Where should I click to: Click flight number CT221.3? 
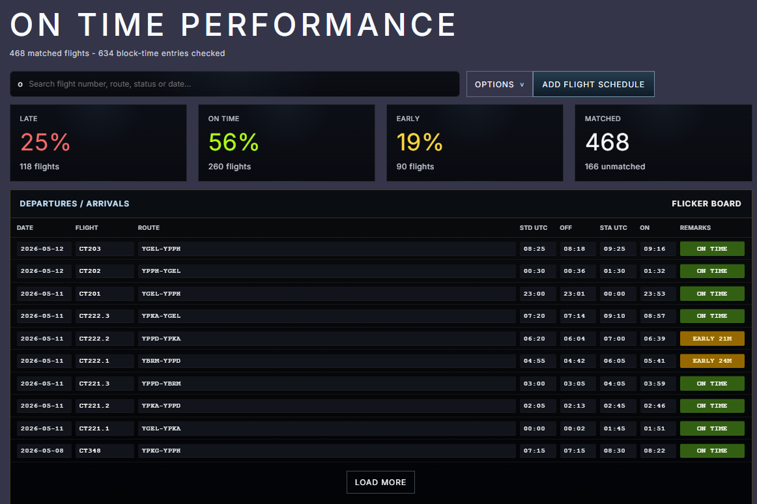(94, 384)
